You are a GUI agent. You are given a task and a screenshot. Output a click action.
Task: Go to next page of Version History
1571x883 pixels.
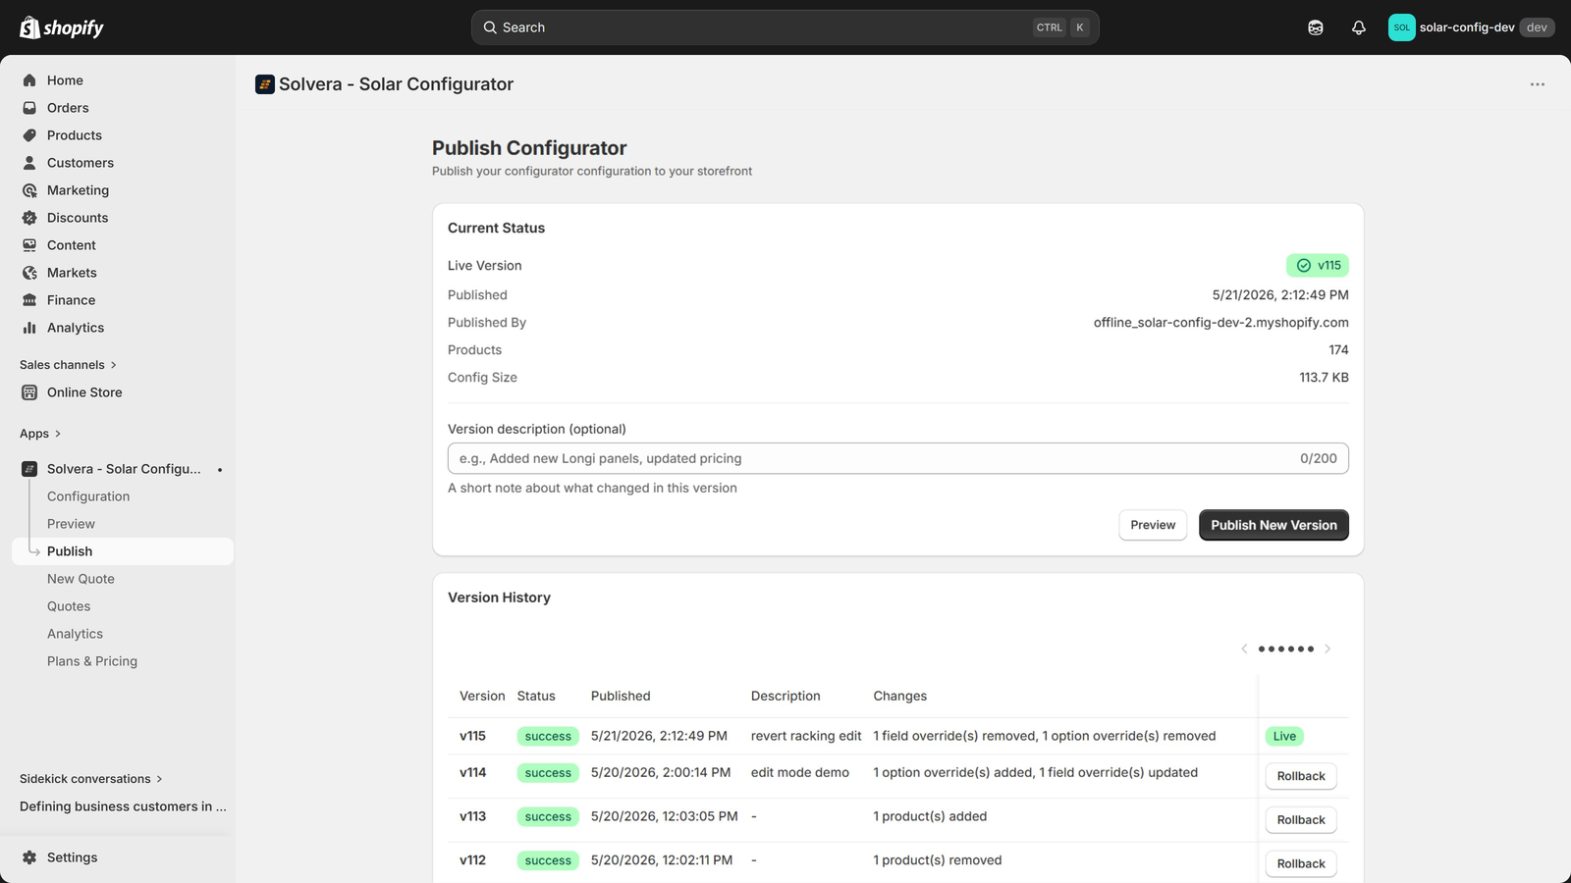tap(1327, 649)
